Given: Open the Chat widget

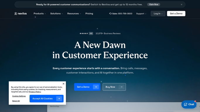Looking at the screenshot, I should coord(189,104).
